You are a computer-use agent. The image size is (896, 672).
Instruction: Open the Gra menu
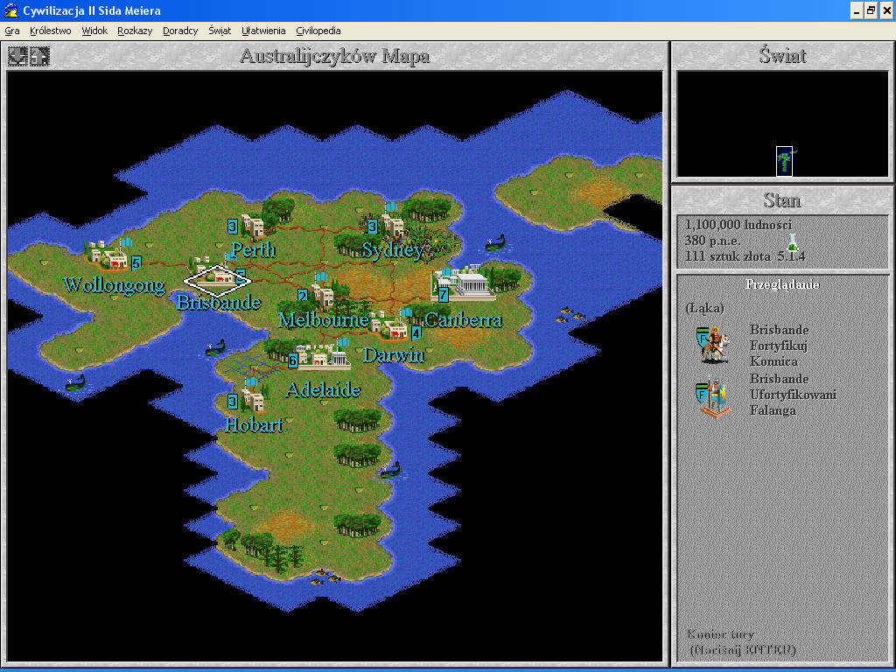click(x=12, y=30)
